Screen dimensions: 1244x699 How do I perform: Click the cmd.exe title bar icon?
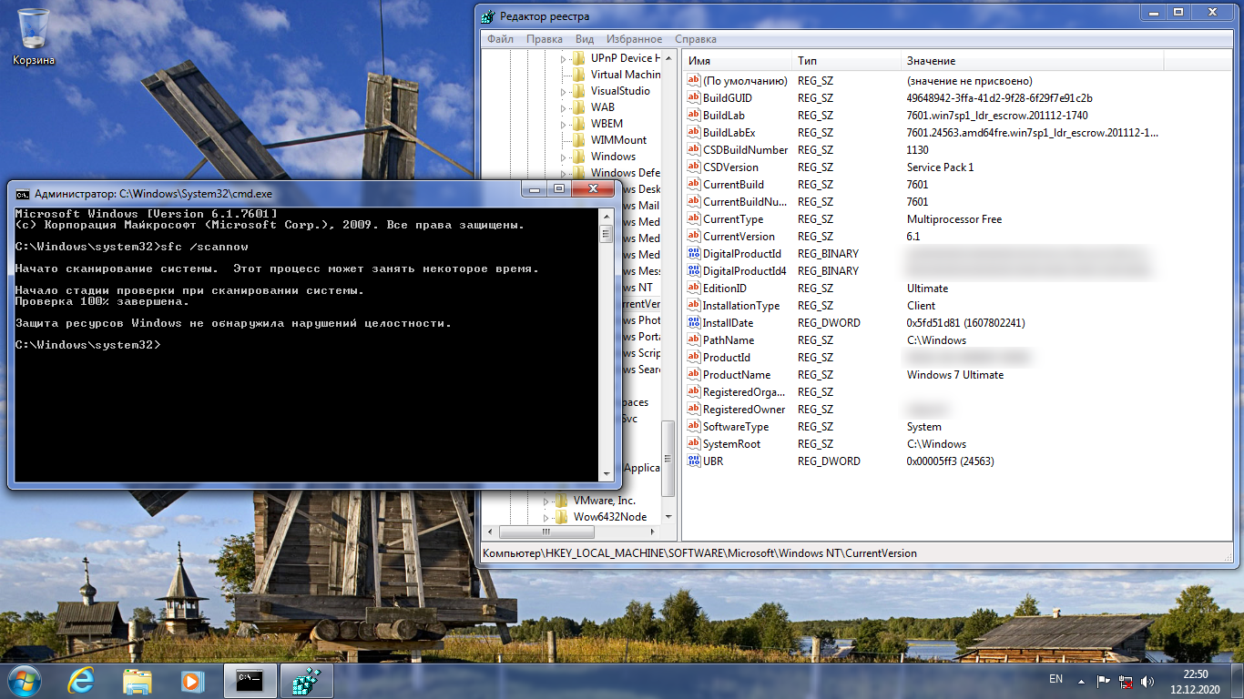(23, 194)
